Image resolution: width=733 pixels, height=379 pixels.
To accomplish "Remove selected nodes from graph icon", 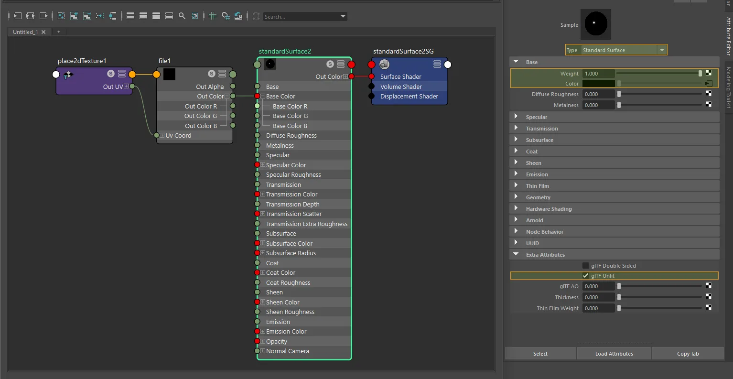I will 87,16.
